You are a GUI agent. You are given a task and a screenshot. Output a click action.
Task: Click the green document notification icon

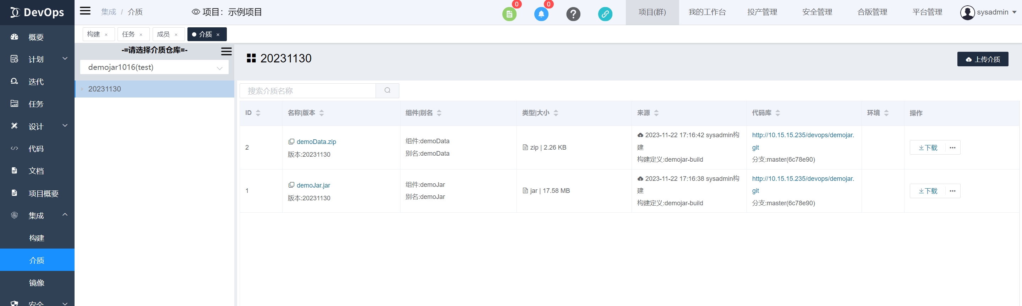(x=509, y=14)
